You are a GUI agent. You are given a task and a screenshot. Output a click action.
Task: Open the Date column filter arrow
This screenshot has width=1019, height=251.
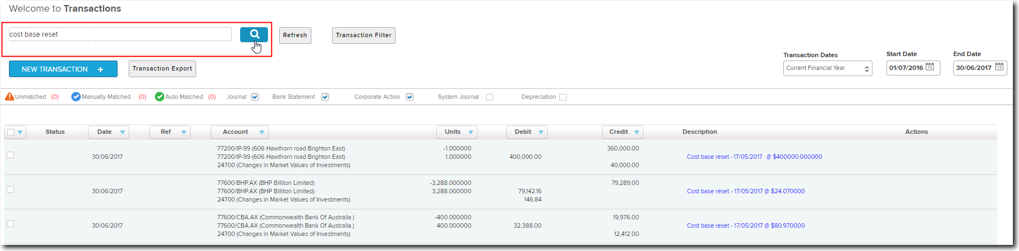pyautogui.click(x=123, y=132)
